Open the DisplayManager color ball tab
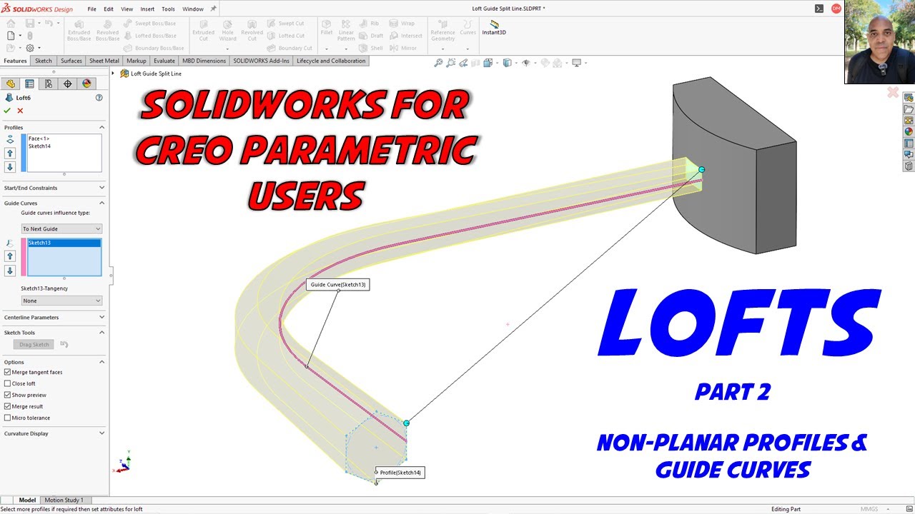915x514 pixels. click(86, 84)
